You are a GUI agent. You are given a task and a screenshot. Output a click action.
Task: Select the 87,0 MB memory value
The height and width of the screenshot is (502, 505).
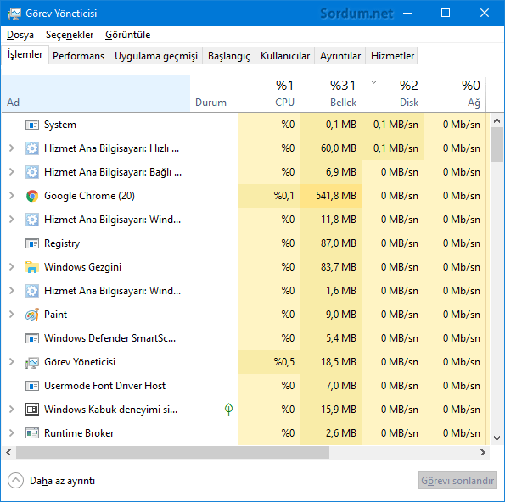[x=339, y=243]
